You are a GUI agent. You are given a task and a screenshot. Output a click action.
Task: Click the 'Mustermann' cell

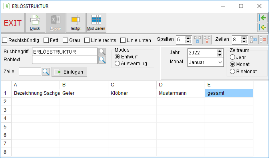pyautogui.click(x=181, y=93)
